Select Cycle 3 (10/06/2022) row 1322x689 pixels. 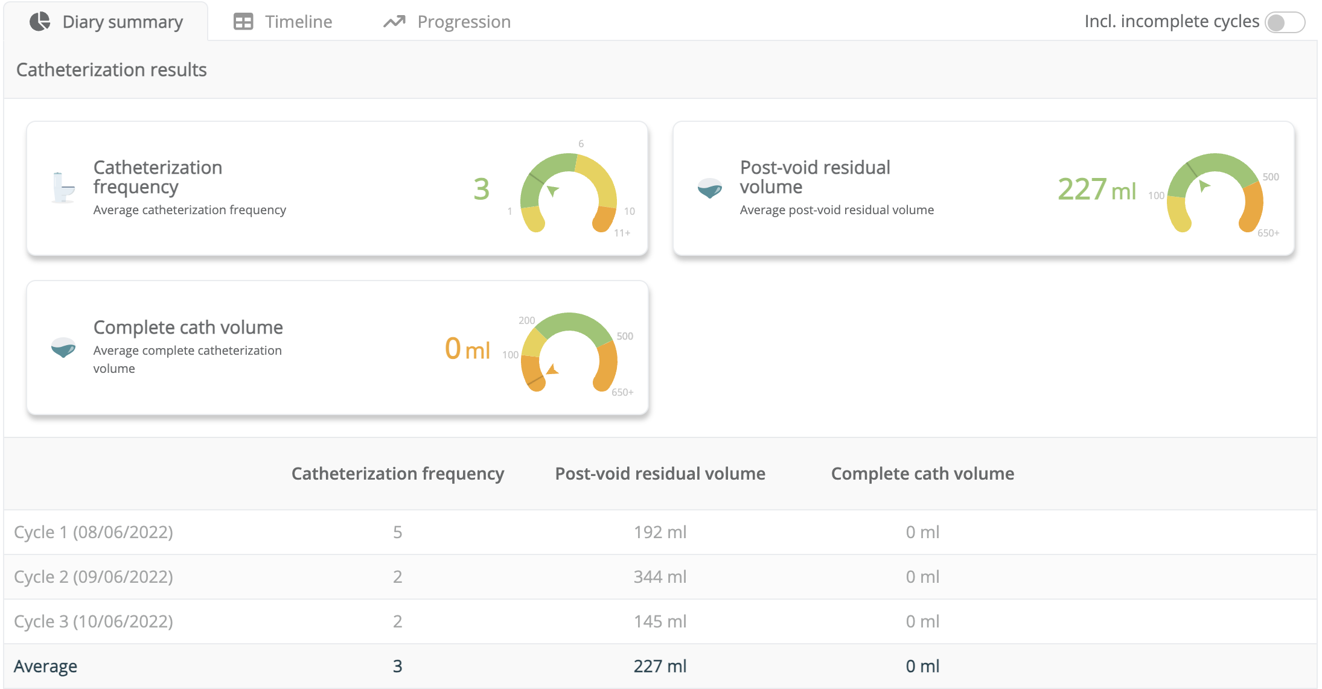[660, 621]
